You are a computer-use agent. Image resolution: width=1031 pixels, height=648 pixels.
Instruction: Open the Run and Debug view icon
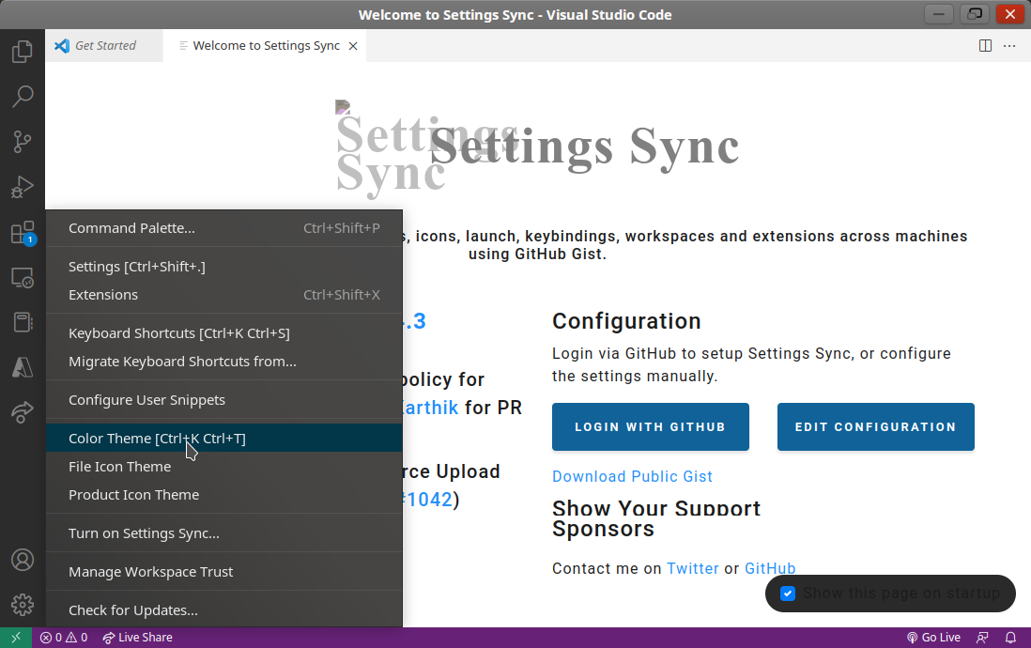(23, 187)
